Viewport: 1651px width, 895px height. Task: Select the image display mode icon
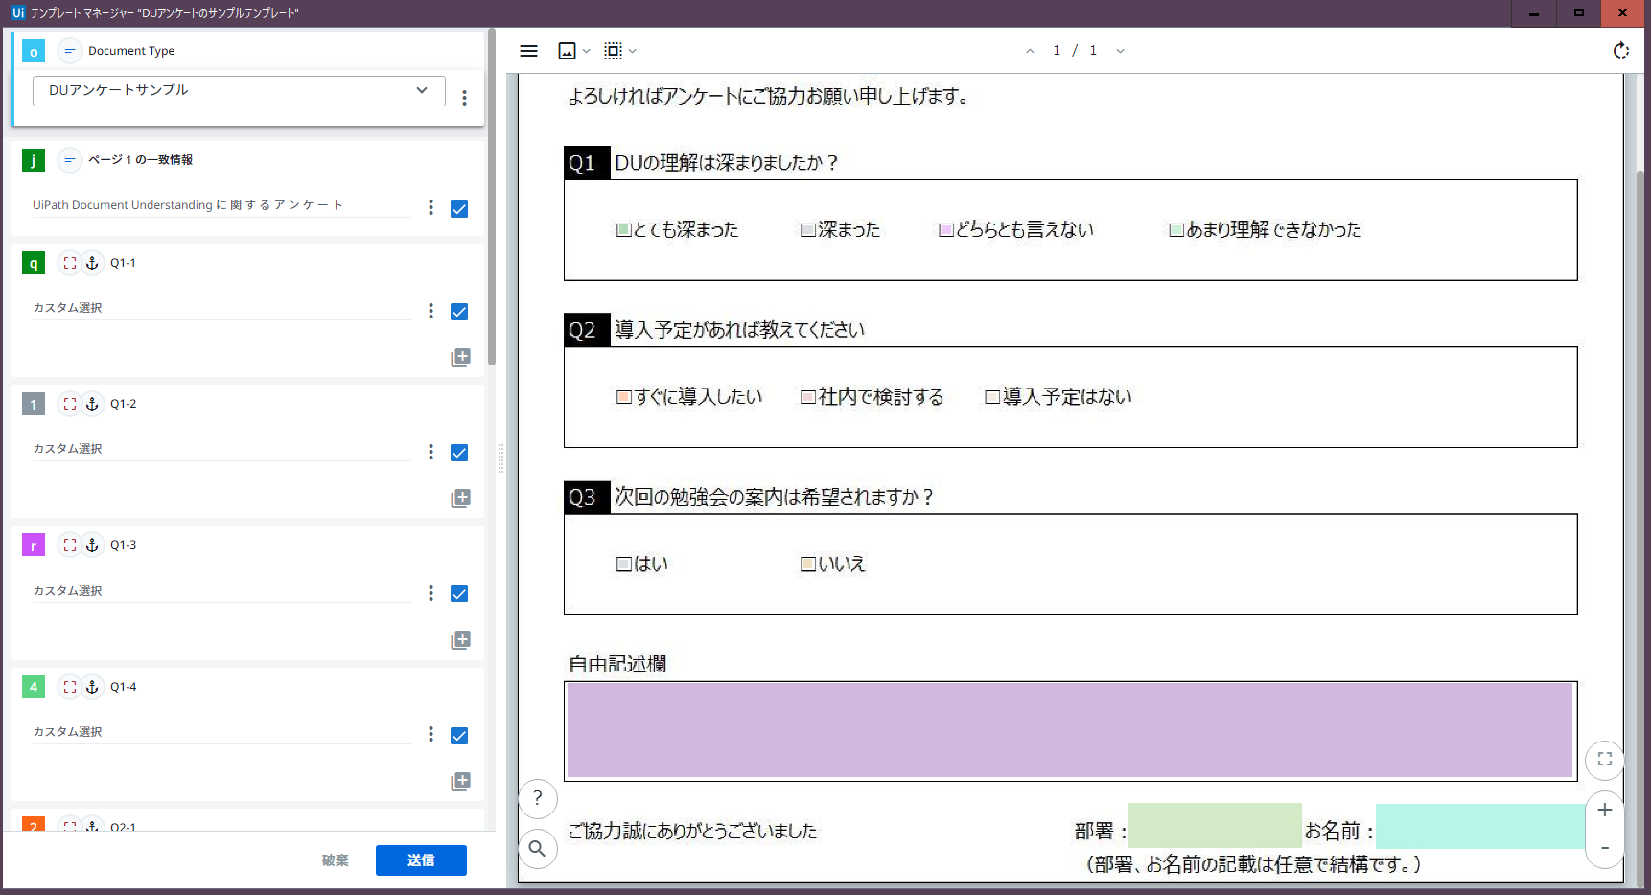coord(565,51)
